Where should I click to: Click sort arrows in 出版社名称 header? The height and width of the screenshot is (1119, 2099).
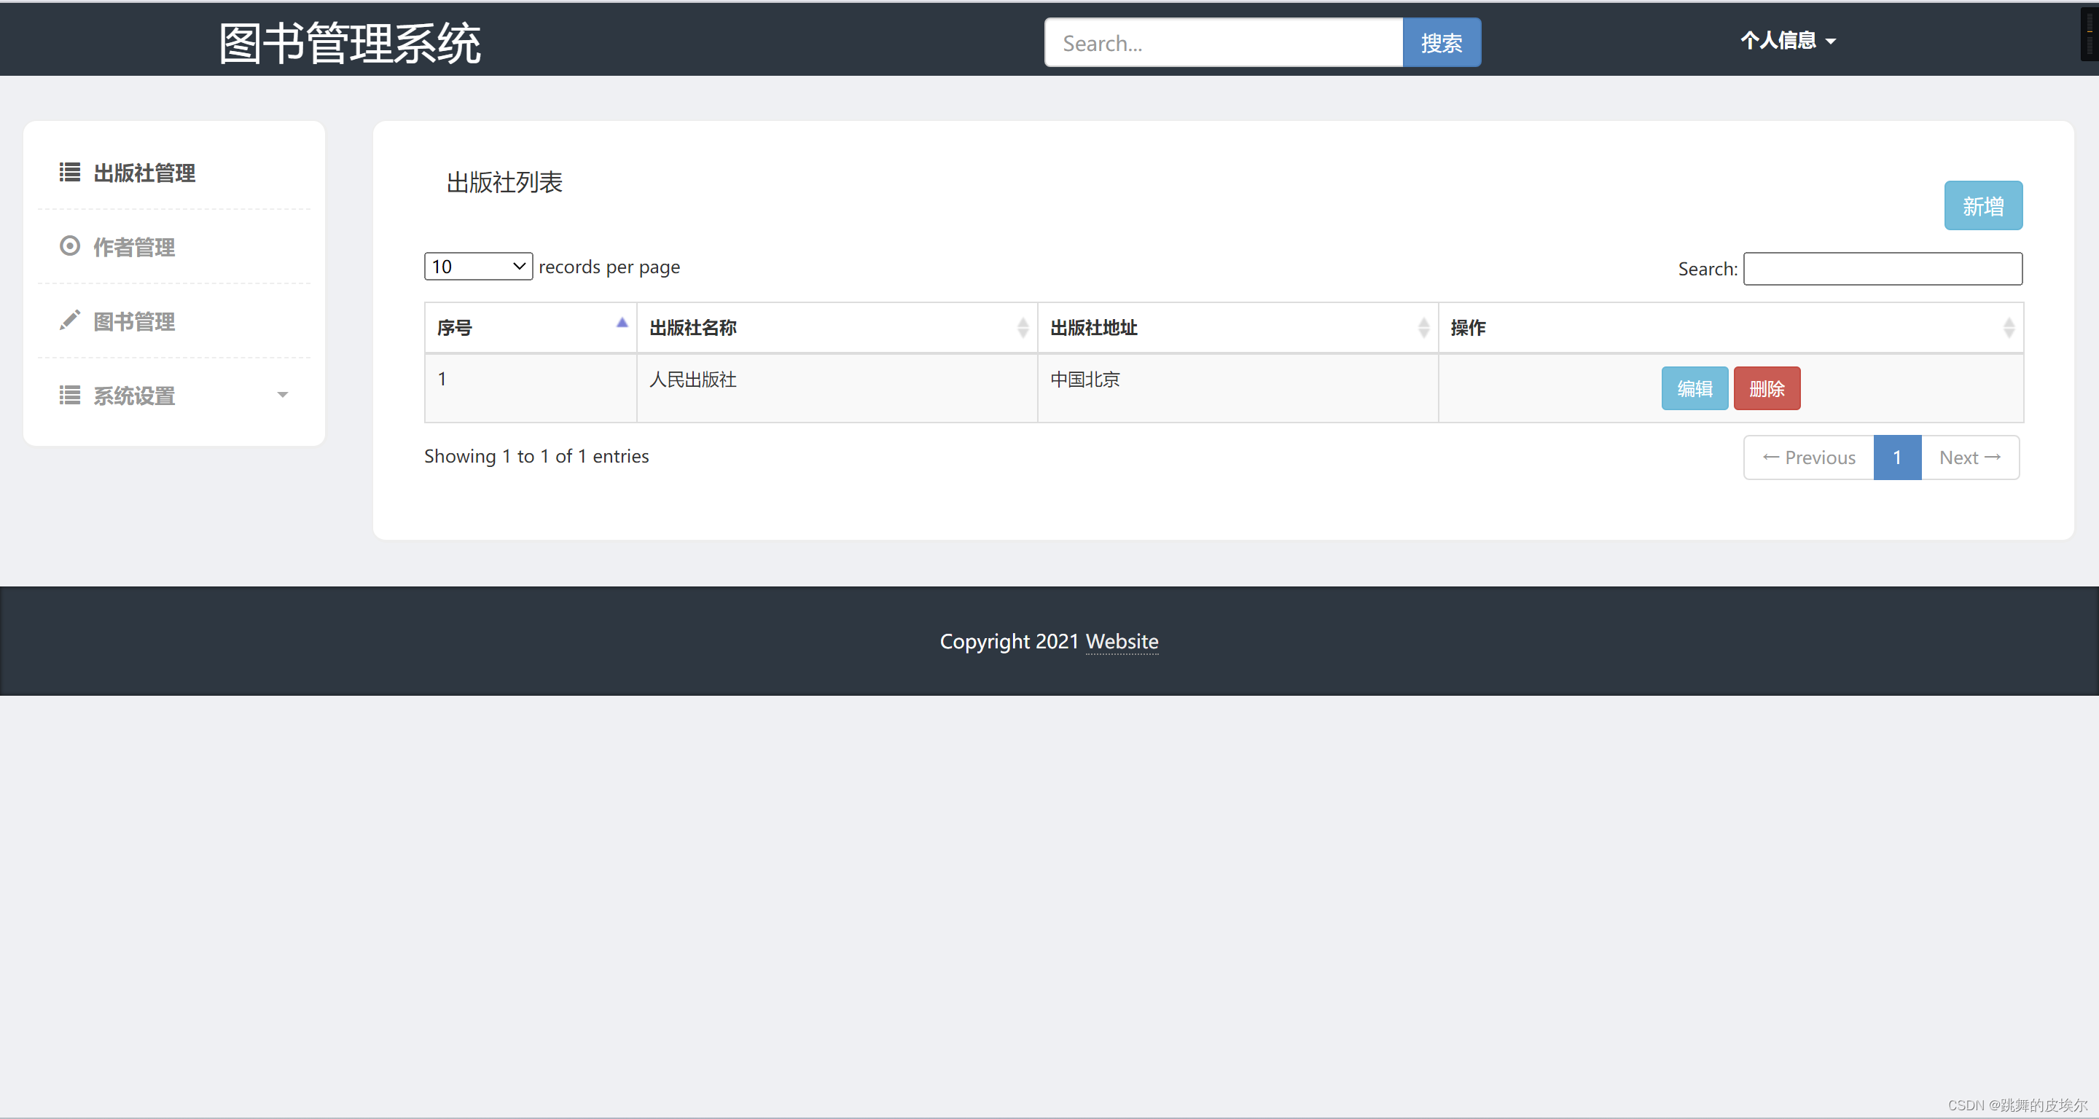tap(1023, 327)
